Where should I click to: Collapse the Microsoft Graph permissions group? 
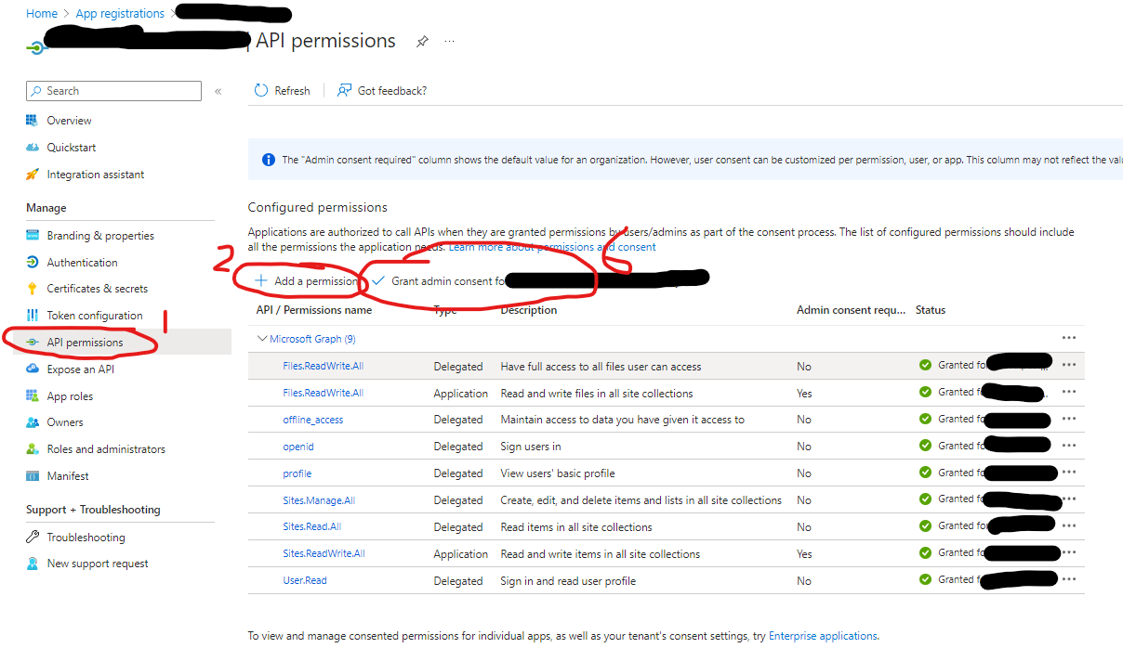(x=263, y=338)
